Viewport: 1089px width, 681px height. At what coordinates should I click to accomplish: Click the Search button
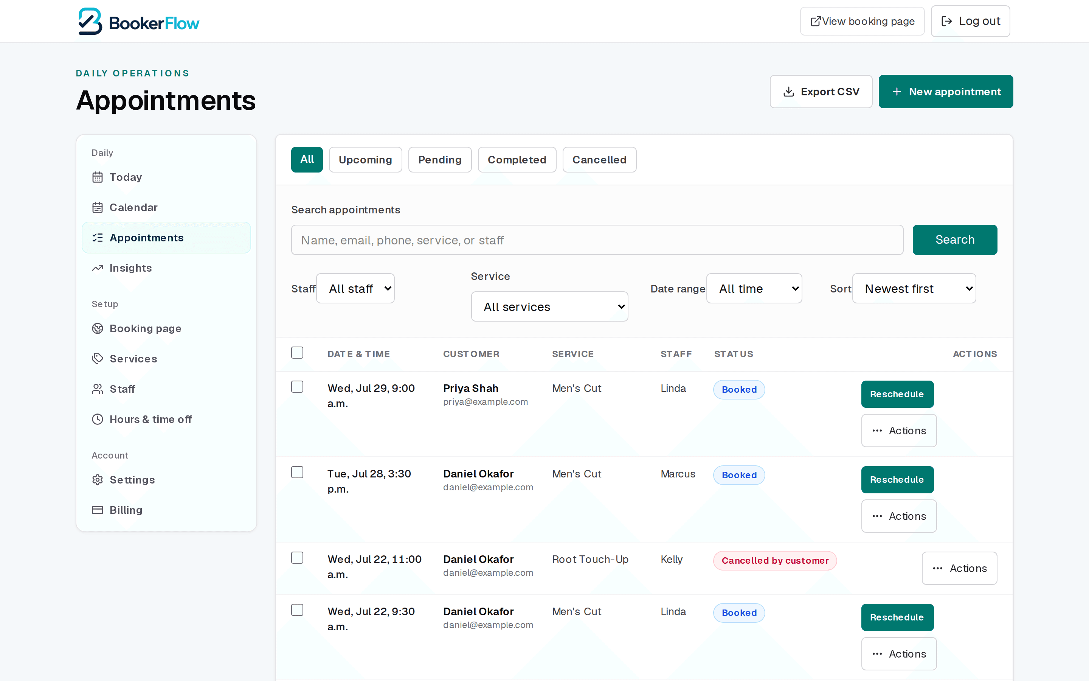coord(955,239)
